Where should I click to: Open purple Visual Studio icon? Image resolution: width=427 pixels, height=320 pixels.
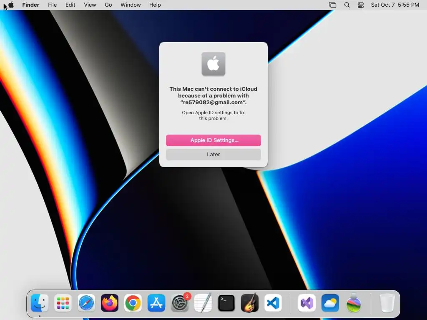(307, 303)
